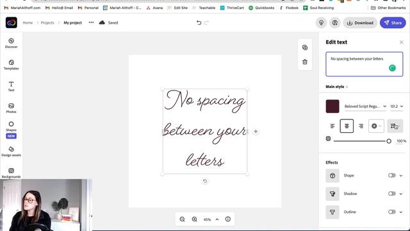This screenshot has width=410, height=231.
Task: Open Asana bookmark
Action: point(154,8)
